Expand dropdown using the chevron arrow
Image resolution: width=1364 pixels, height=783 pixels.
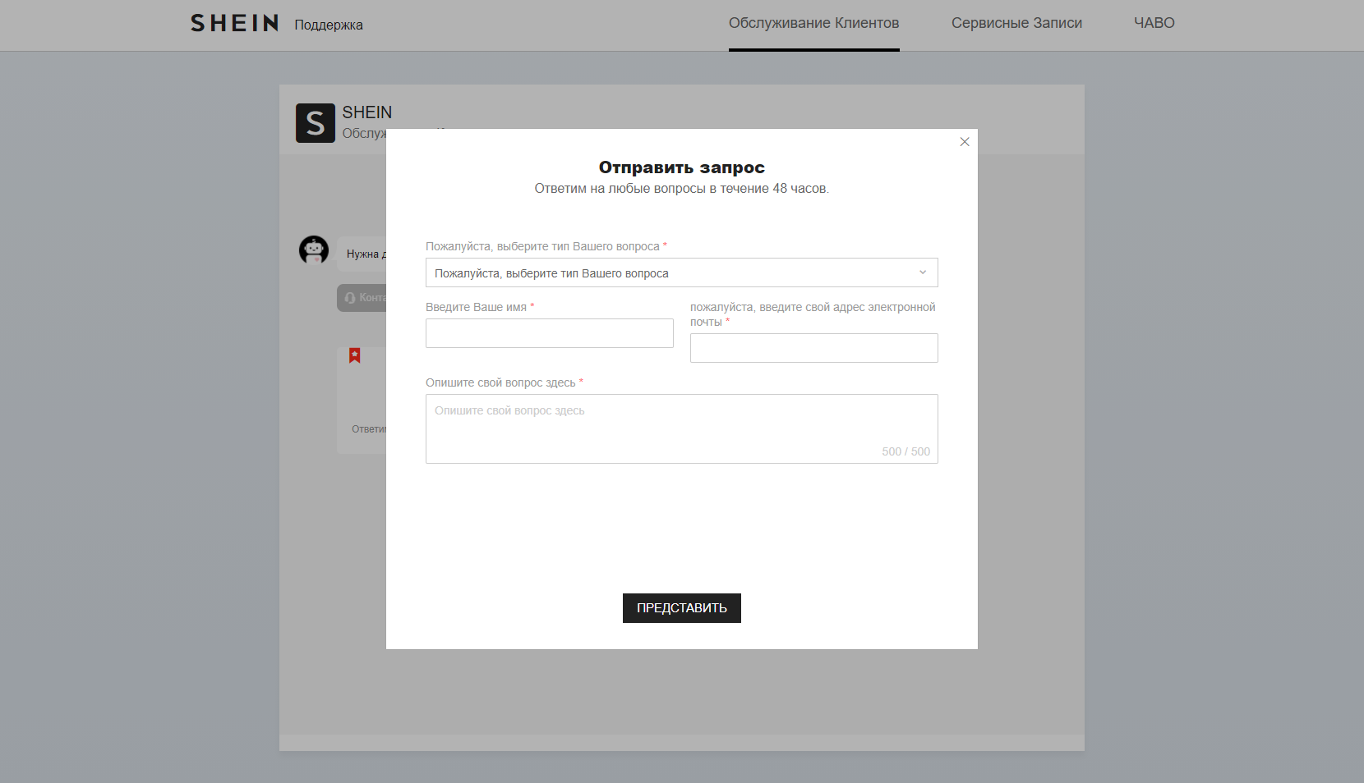tap(922, 272)
